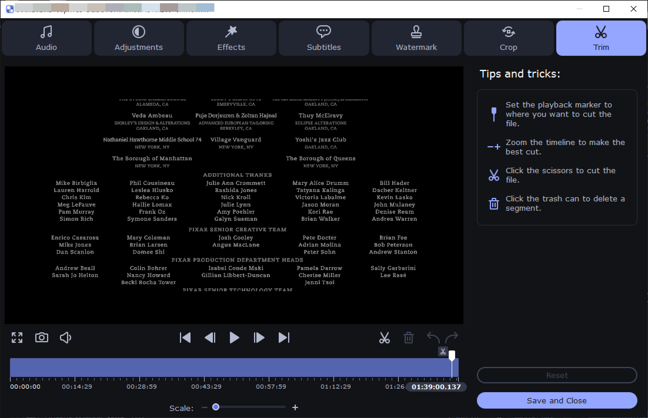The height and width of the screenshot is (418, 648).
Task: Open the Effects tab
Action: pos(231,38)
